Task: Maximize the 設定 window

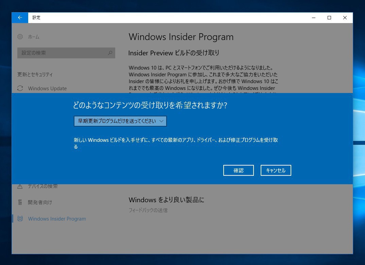Action: (329, 18)
